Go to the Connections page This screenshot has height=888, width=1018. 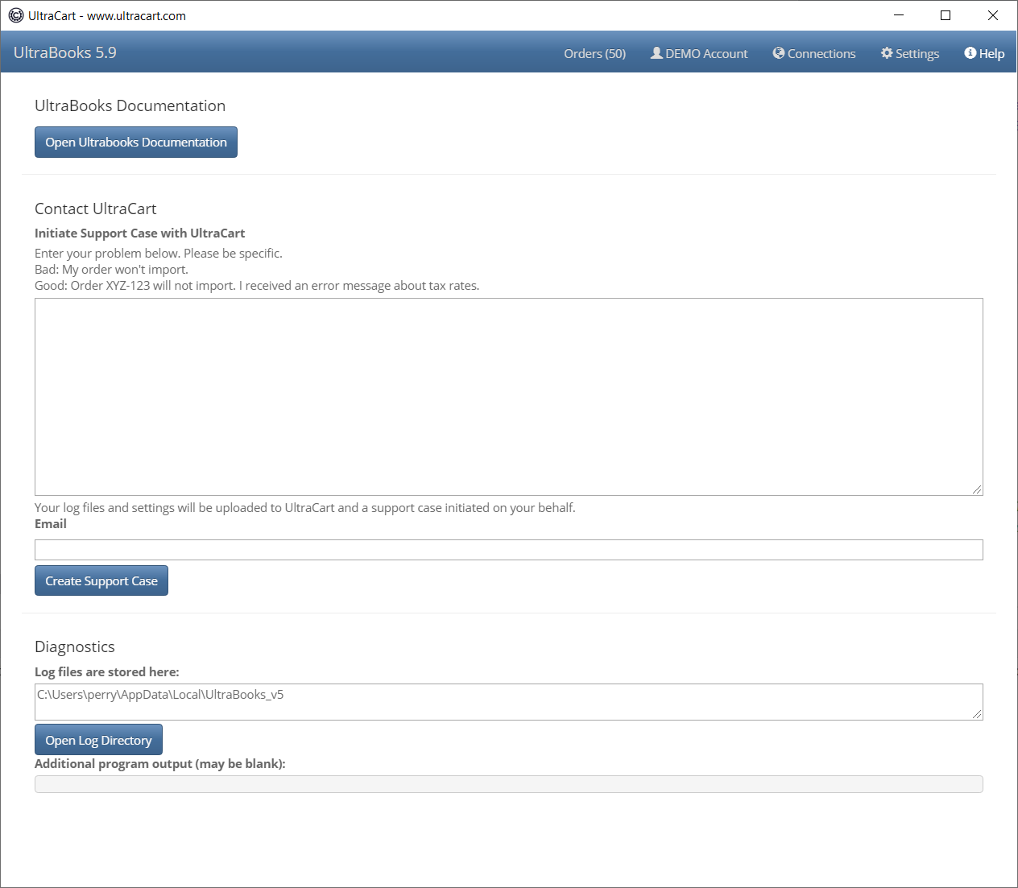coord(814,53)
